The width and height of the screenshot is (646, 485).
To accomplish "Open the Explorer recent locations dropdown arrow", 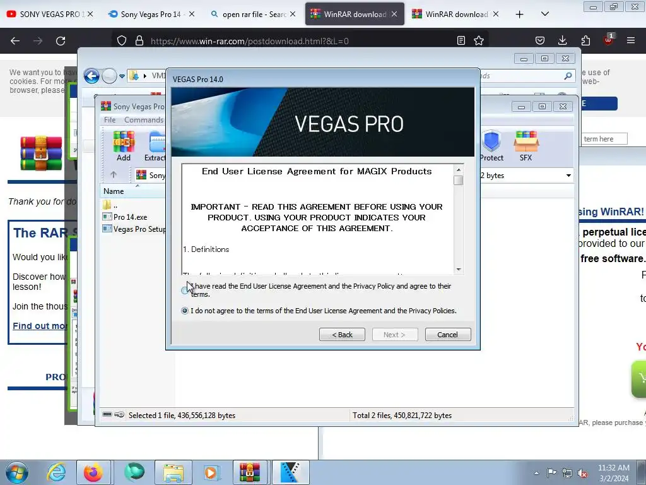I will (122, 76).
